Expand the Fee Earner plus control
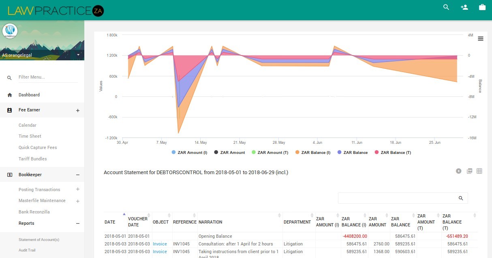 [x=77, y=110]
